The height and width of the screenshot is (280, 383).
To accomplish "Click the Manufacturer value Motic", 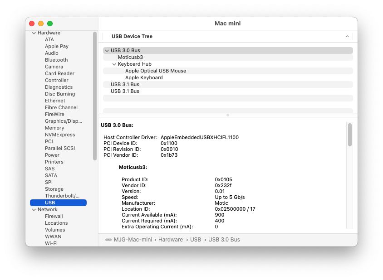I will [221, 203].
